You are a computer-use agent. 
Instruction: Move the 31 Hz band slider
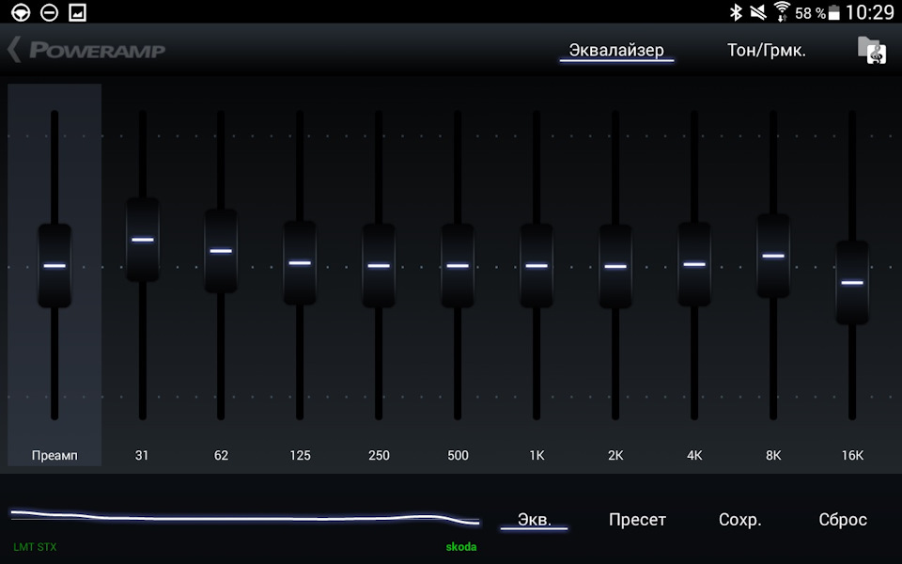pos(142,240)
